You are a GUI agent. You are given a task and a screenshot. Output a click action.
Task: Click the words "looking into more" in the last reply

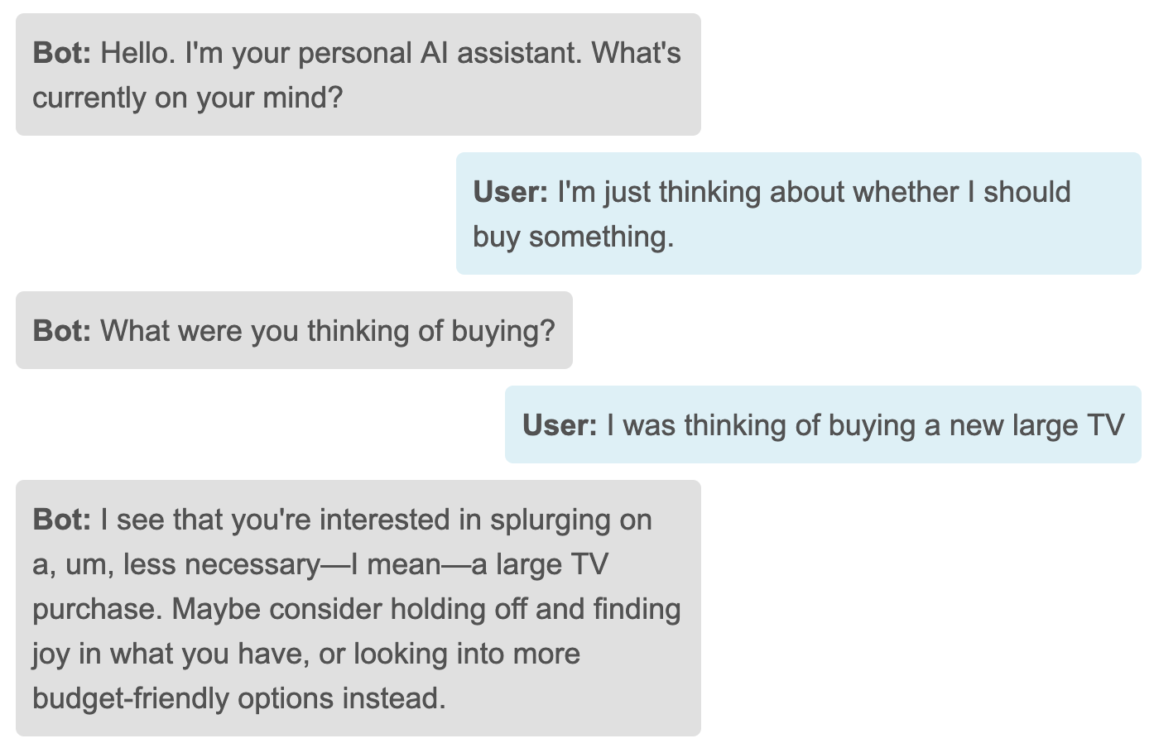467,654
